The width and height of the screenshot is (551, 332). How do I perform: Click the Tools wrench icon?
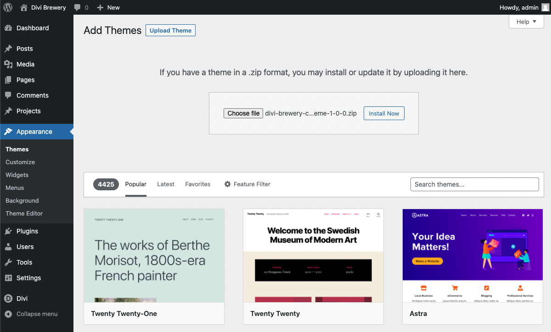(x=8, y=262)
